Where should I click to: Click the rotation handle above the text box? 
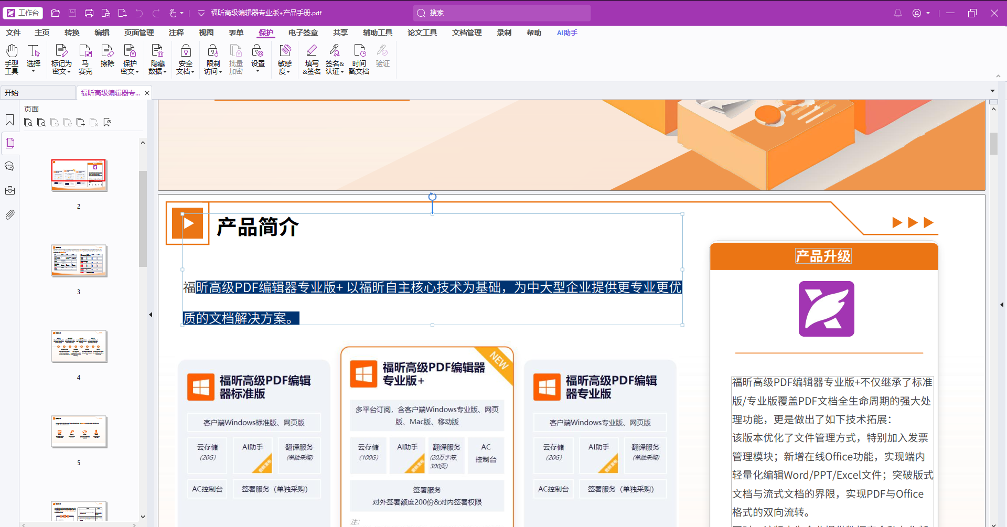(432, 197)
